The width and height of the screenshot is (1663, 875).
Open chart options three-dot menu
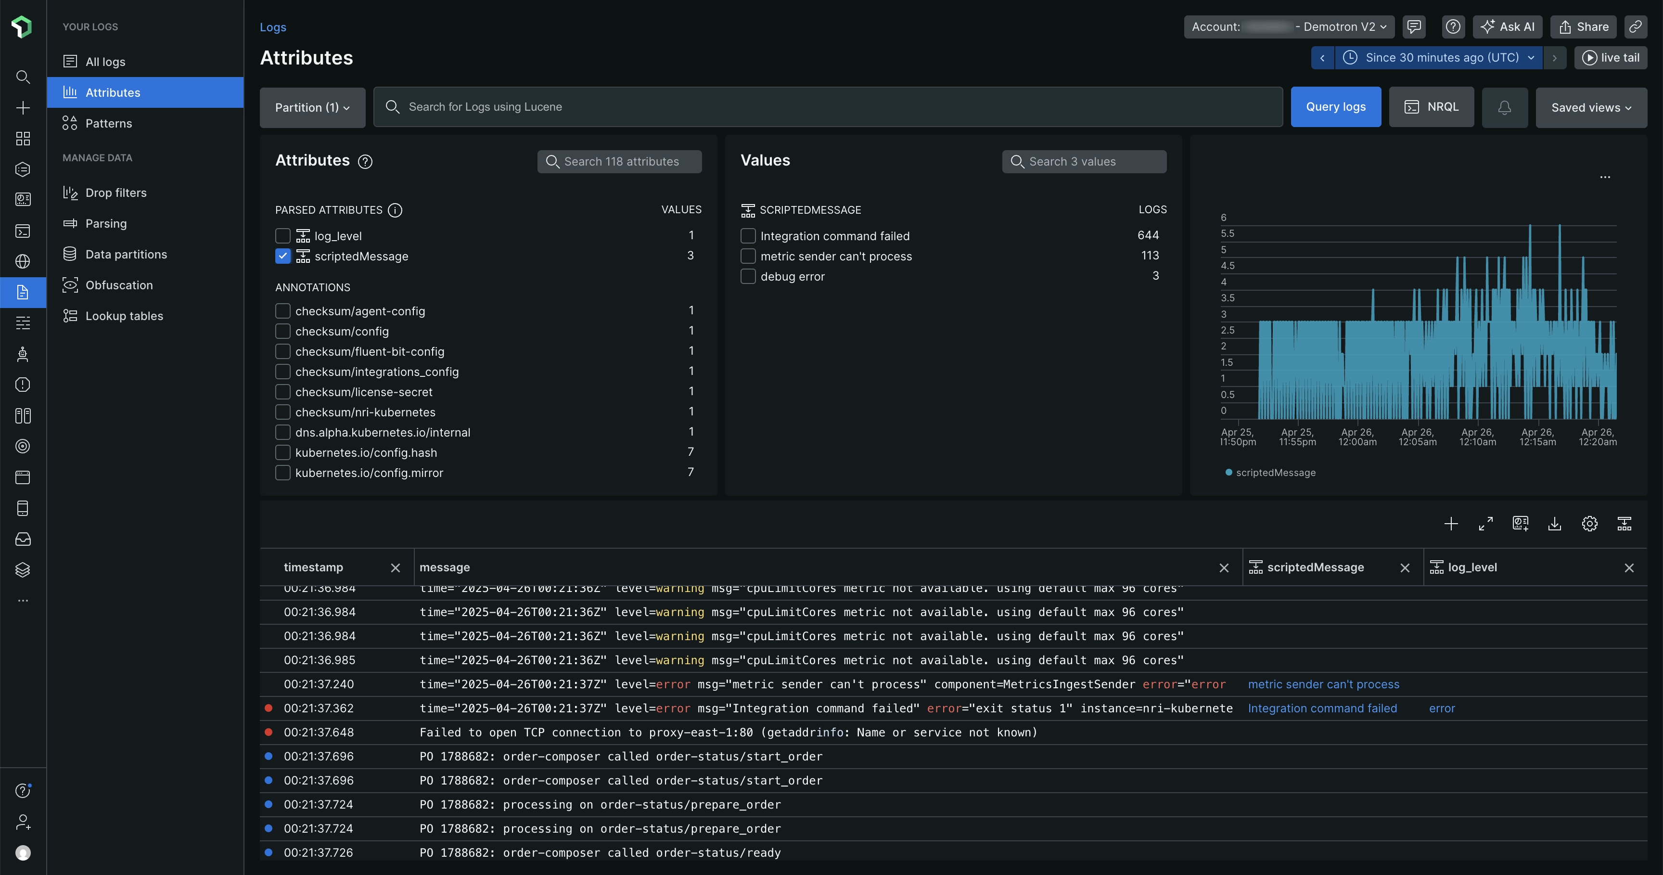point(1605,177)
